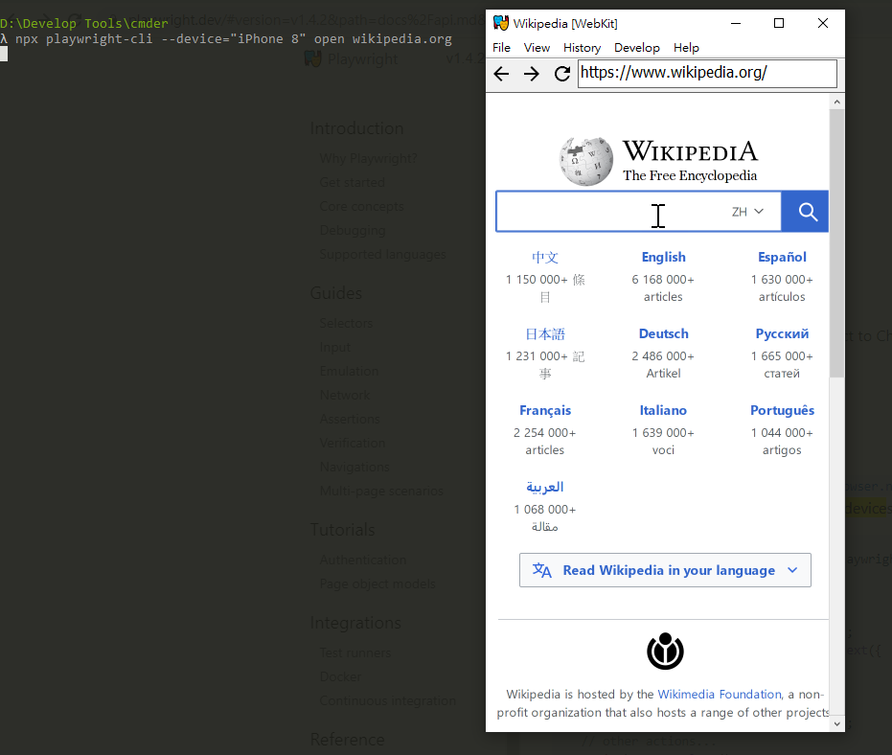Open the Develop menu
This screenshot has height=755, width=892.
pyautogui.click(x=636, y=48)
